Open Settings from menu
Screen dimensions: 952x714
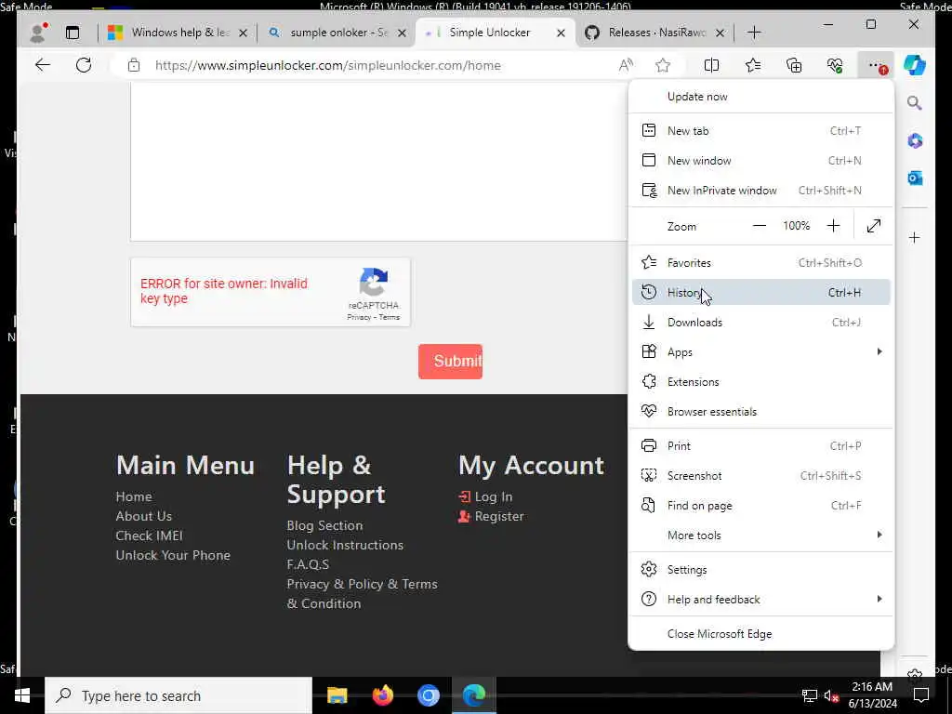[x=760, y=570]
